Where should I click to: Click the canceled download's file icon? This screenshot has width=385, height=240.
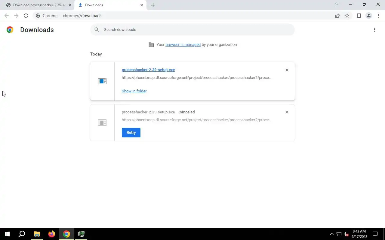pyautogui.click(x=102, y=123)
